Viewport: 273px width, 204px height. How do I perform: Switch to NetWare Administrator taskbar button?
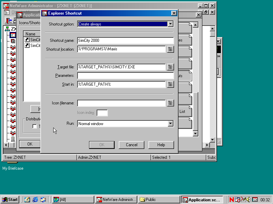[x=116, y=200]
